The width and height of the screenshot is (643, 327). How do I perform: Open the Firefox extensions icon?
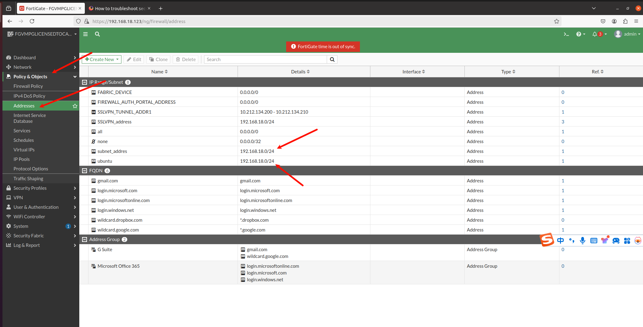click(625, 21)
